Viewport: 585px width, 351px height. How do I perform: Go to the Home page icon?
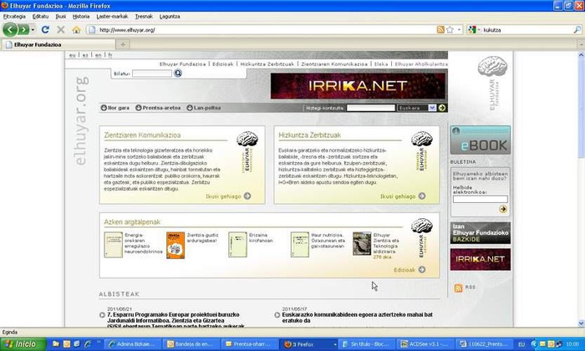pos(76,30)
